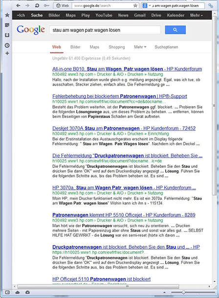Open Drive in the Google top bar
The width and height of the screenshot is (219, 298).
[x=156, y=15]
